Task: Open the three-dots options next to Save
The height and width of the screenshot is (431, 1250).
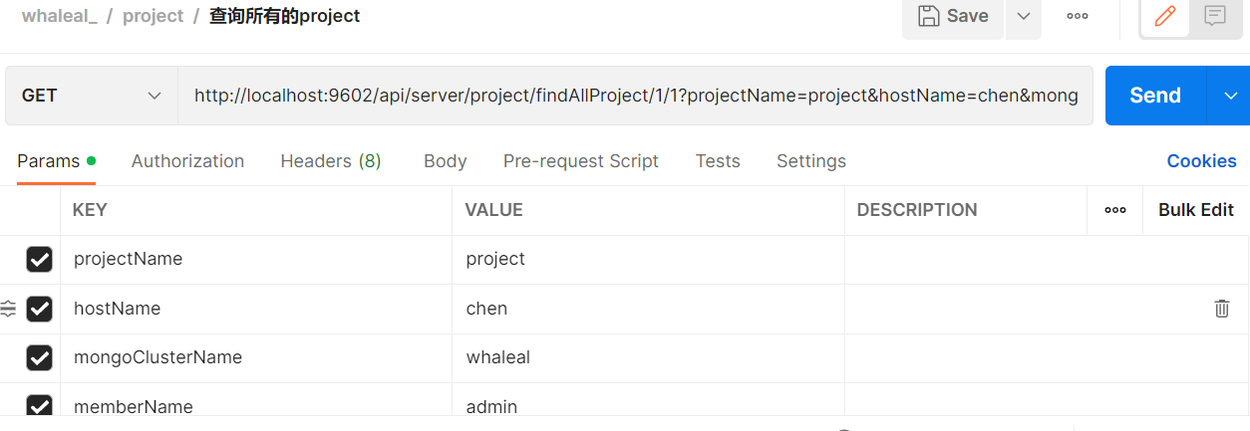Action: click(x=1078, y=16)
